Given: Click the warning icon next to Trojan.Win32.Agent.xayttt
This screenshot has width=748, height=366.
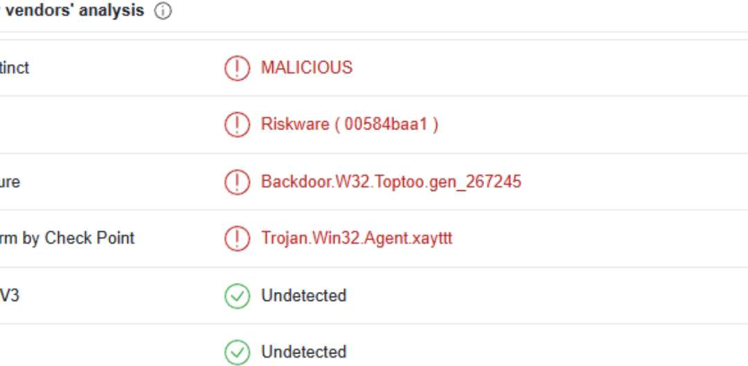Looking at the screenshot, I should click(237, 239).
